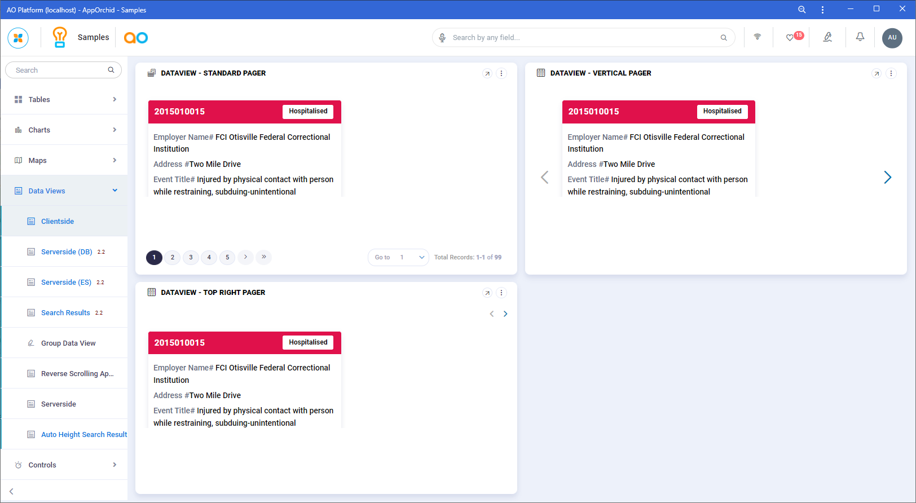This screenshot has height=503, width=916.
Task: Open the AU user avatar menu
Action: click(x=892, y=38)
